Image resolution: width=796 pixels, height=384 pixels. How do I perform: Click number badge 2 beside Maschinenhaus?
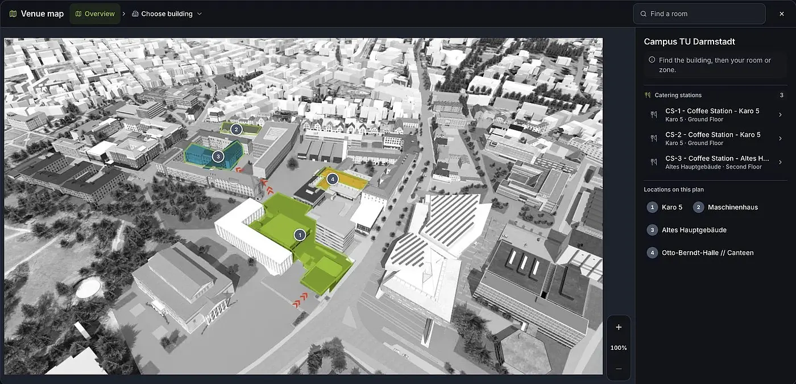698,207
